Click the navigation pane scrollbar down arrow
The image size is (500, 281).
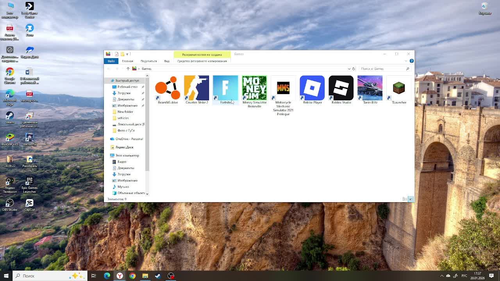click(147, 194)
